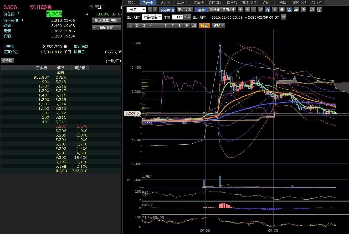Click the orange 編集 button
The width and height of the screenshot is (349, 234).
(204, 25)
